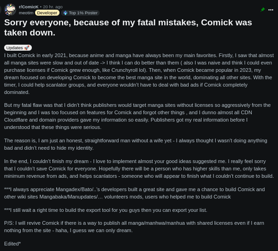The image size is (278, 251).
Task: Click the green pinned post icon
Action: click(263, 10)
